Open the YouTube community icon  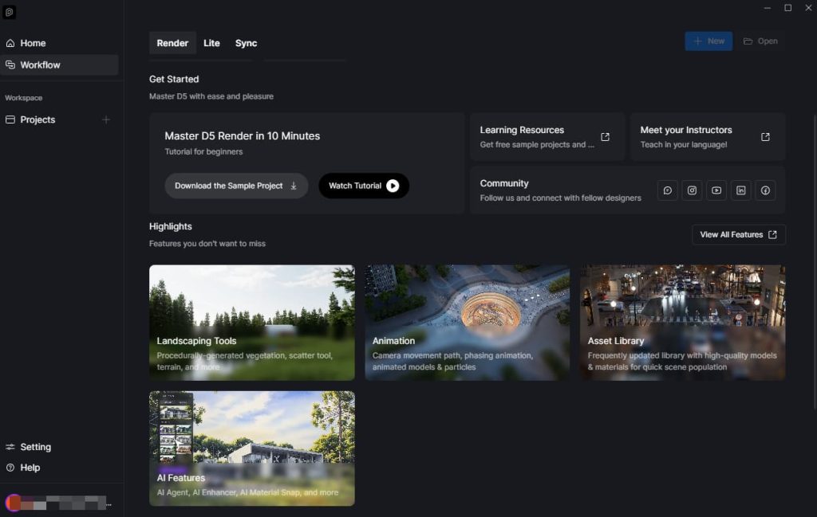pos(716,190)
